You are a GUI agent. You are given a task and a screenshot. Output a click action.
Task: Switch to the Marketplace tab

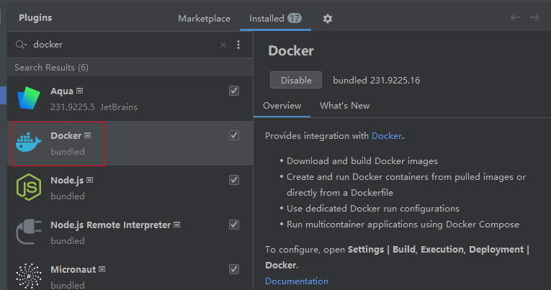204,19
